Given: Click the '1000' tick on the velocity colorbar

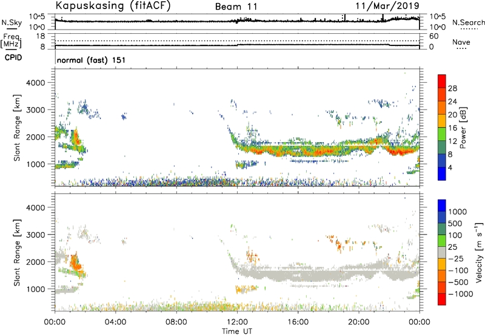Looking at the screenshot, I should click(x=458, y=212).
